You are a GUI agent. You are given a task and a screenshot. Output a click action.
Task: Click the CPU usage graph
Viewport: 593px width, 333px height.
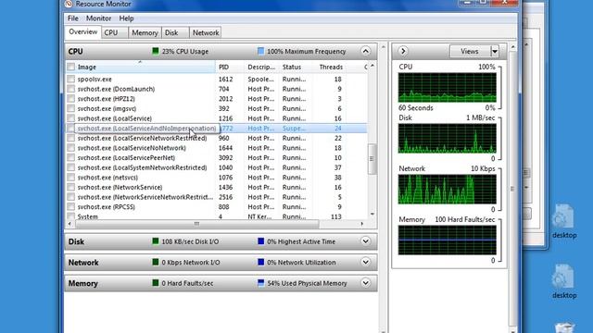click(x=447, y=87)
